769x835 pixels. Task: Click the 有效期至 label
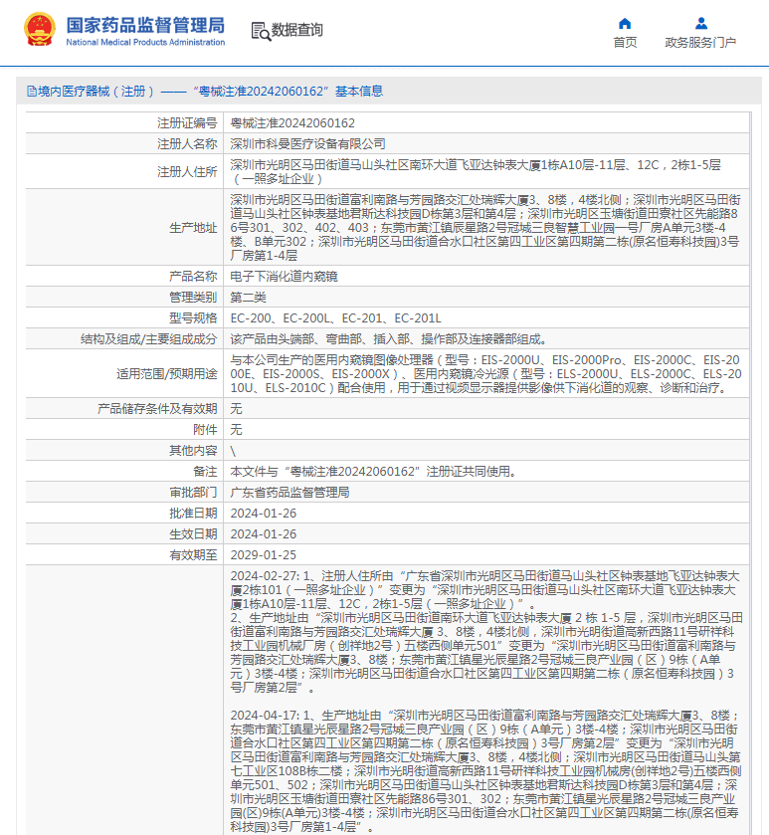pos(193,555)
